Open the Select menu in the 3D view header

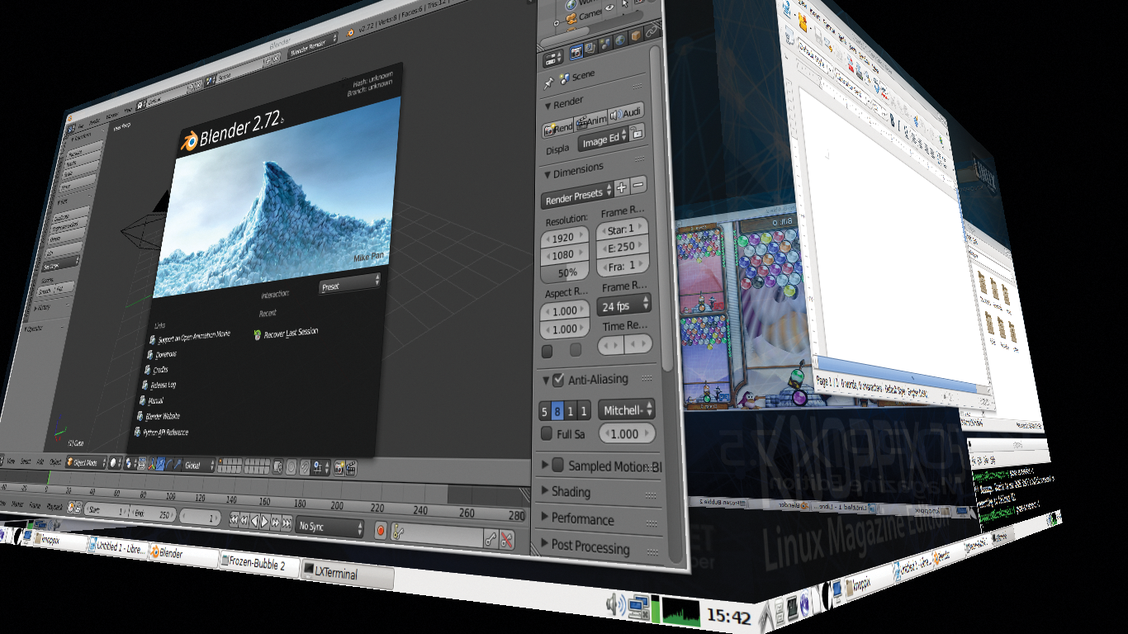(x=25, y=461)
